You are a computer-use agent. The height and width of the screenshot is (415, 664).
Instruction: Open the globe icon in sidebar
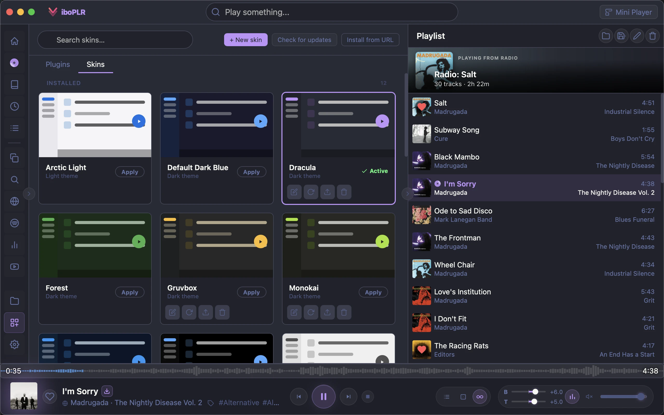tap(14, 201)
